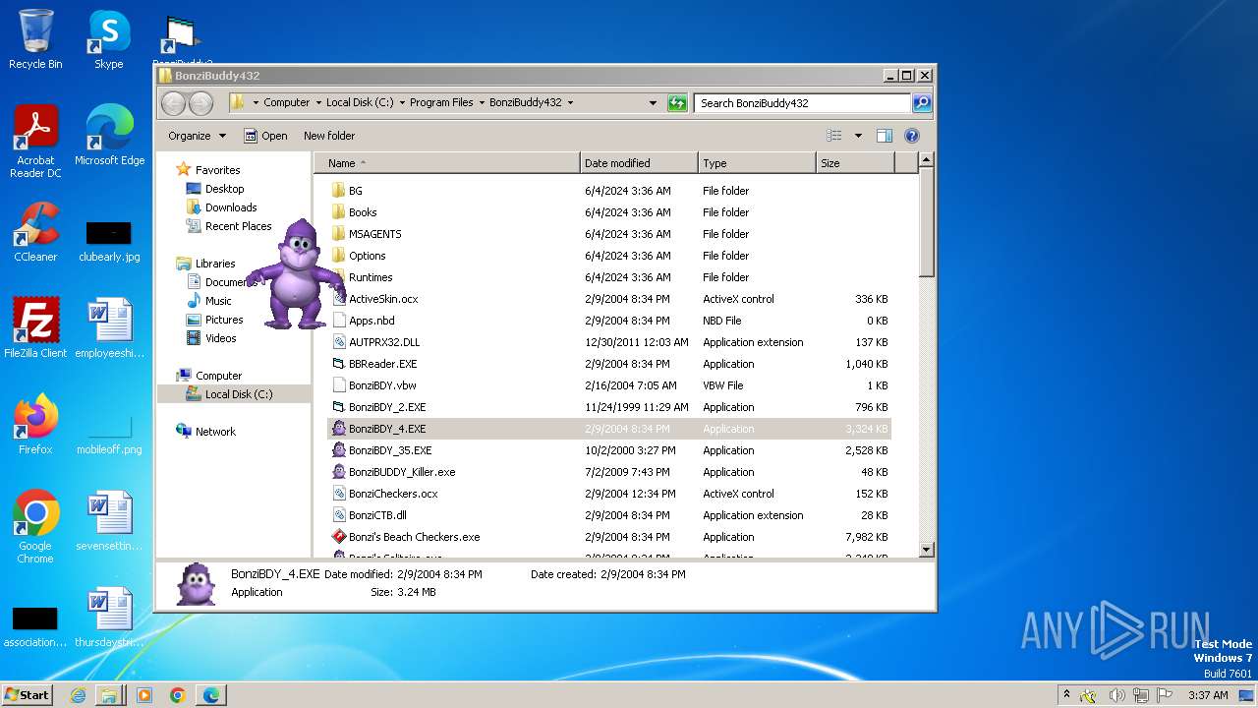Click the Search BonziBuddy432 field
Image resolution: width=1258 pixels, height=708 pixels.
tap(803, 102)
